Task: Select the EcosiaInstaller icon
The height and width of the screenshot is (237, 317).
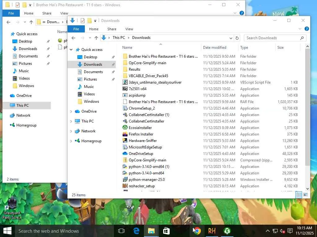Action: tap(125, 127)
